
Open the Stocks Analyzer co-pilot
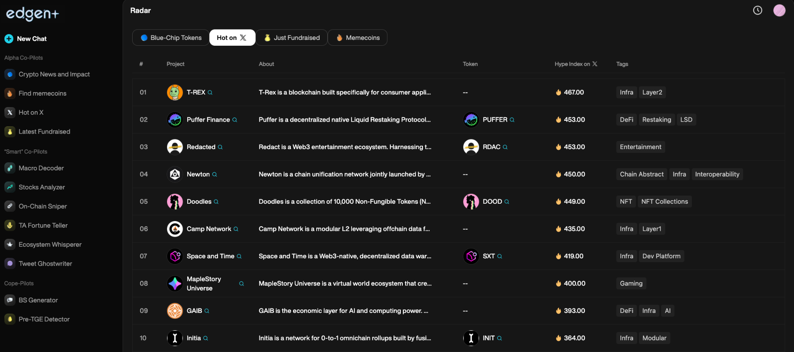[x=42, y=187]
